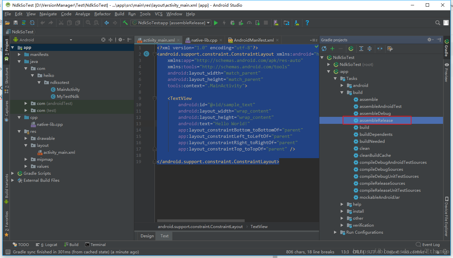Open the Logcat tool window
453x258 pixels.
pos(47,245)
